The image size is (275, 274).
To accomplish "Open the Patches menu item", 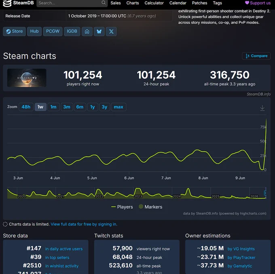I will [200, 3].
